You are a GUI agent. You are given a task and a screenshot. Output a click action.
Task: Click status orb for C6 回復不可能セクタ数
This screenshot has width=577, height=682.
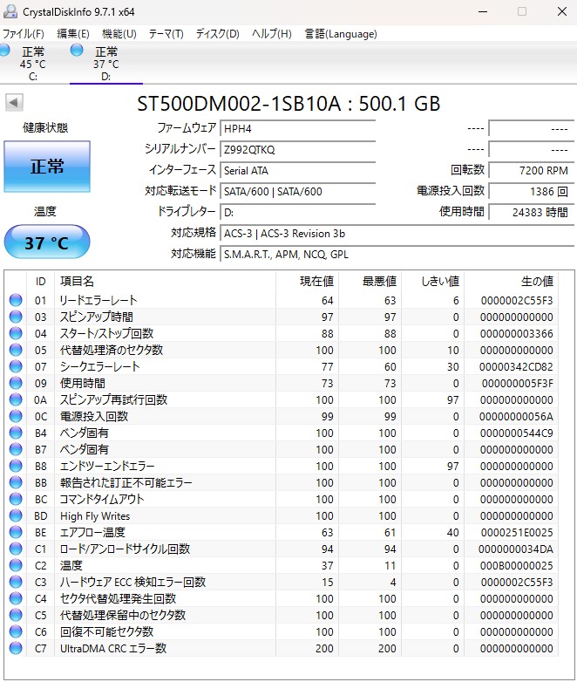[x=16, y=631]
